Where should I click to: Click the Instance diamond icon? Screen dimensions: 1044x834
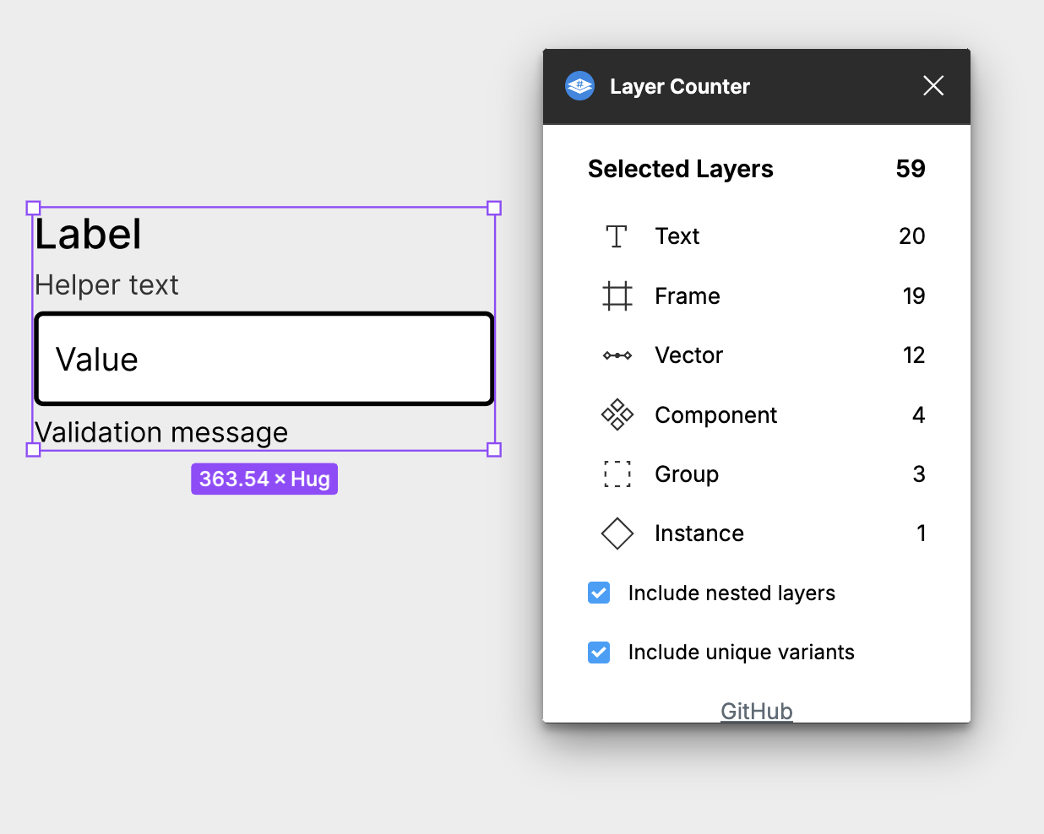click(617, 533)
